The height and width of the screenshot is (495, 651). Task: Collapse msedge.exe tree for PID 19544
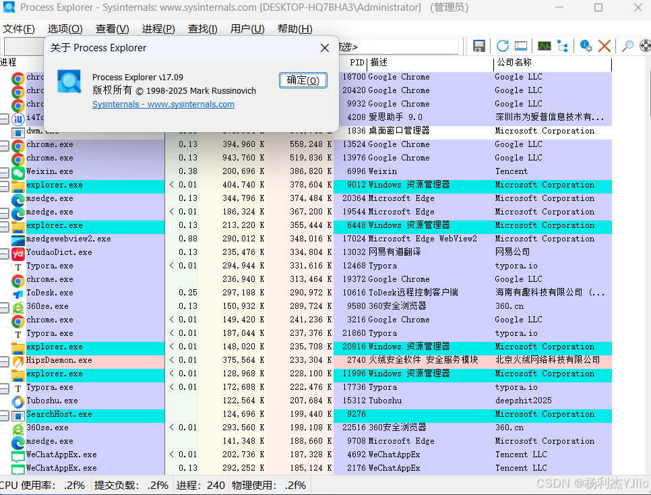[4, 213]
